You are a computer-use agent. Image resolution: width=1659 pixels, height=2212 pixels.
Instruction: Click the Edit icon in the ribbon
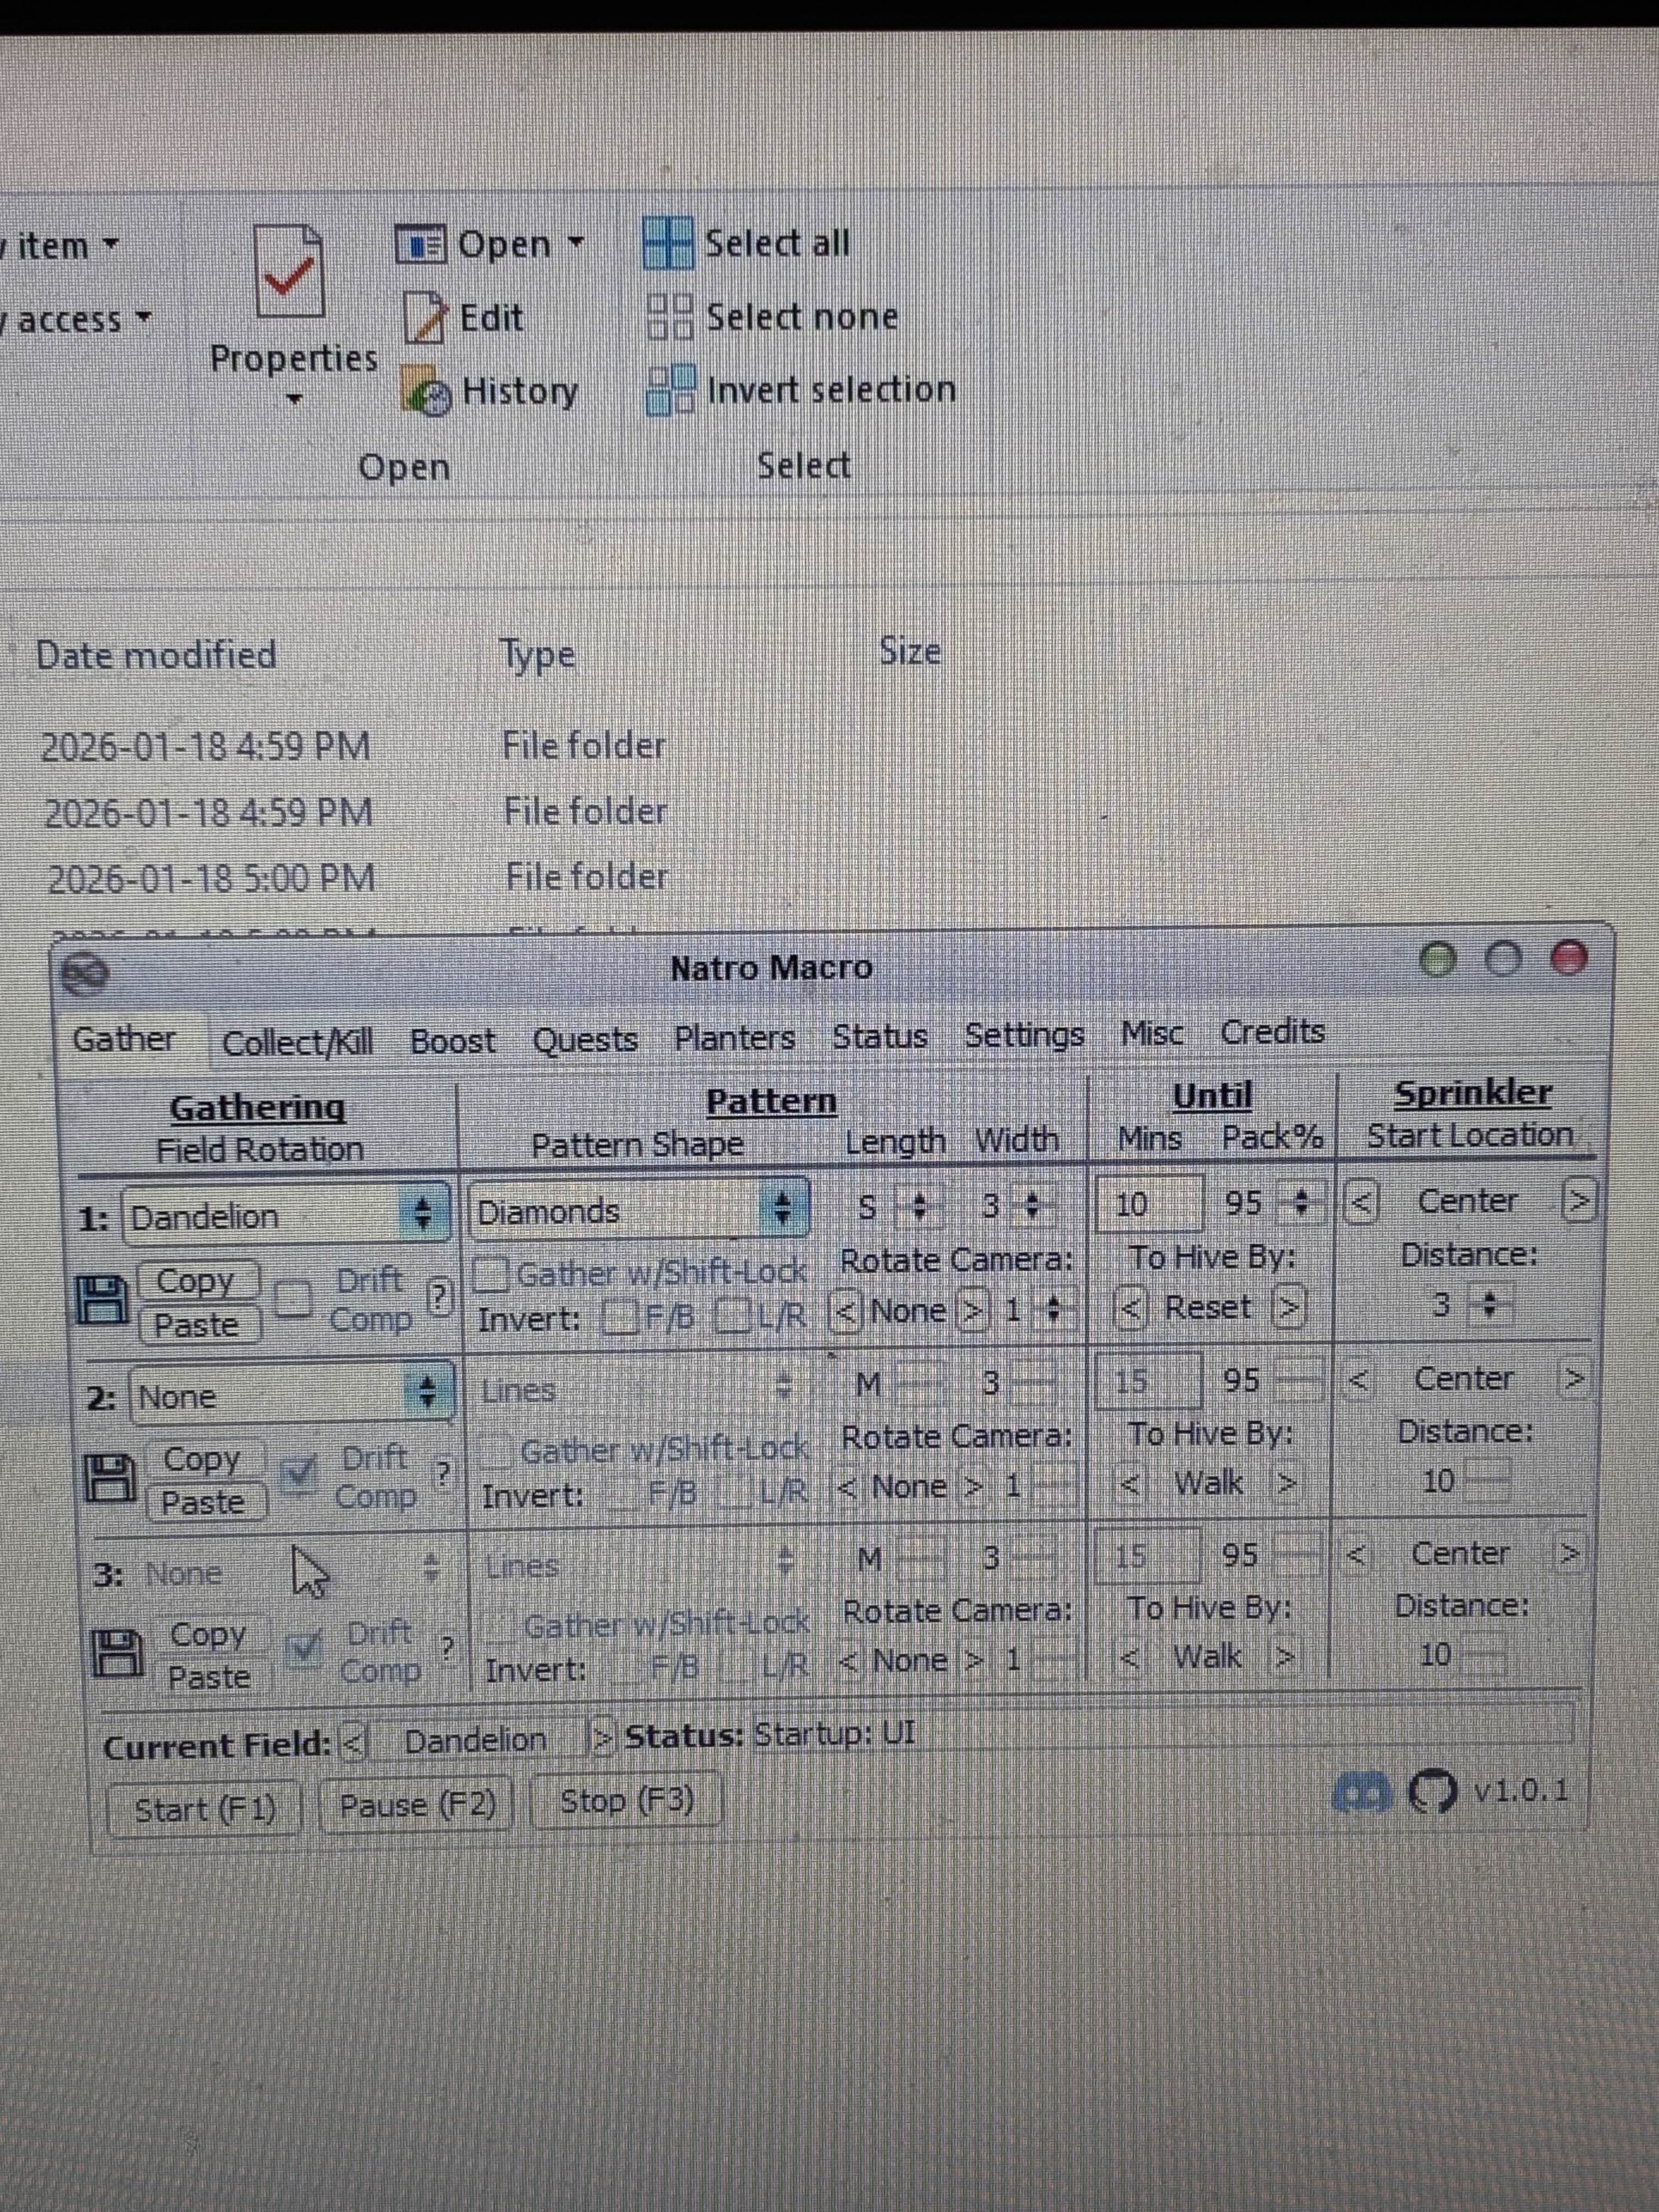tap(425, 318)
